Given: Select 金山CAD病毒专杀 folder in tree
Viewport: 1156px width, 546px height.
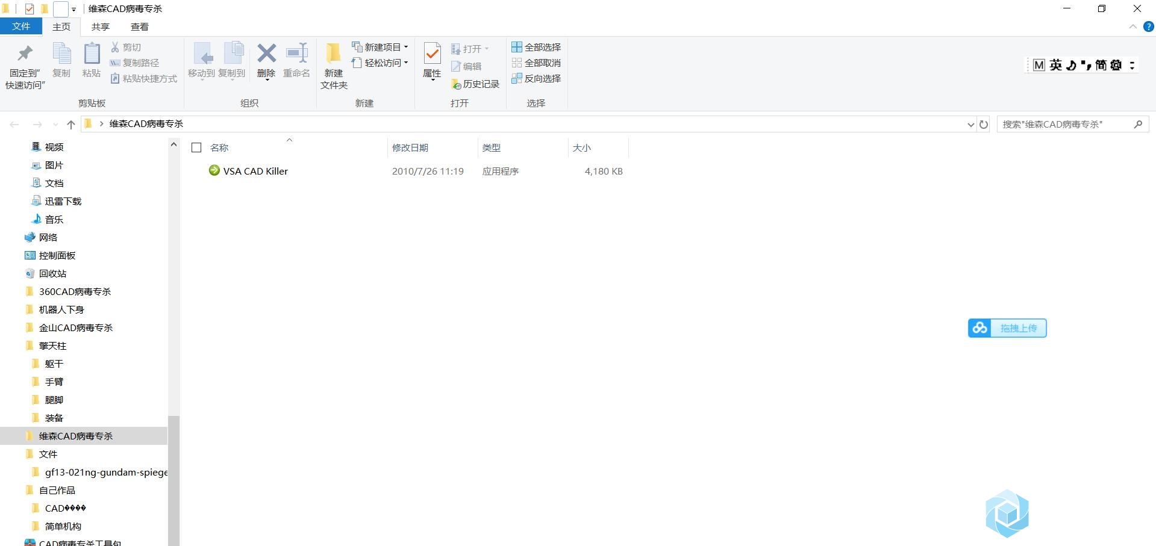Looking at the screenshot, I should (x=76, y=327).
